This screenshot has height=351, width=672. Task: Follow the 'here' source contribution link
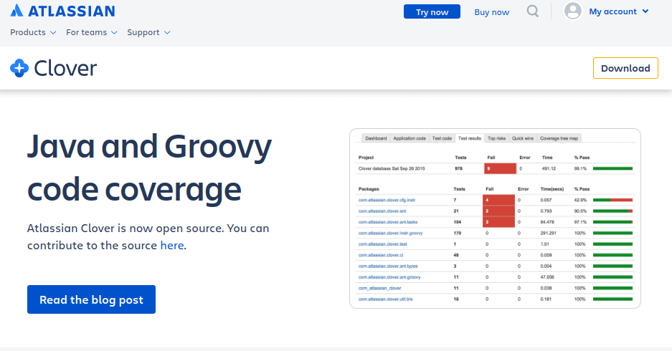click(172, 245)
